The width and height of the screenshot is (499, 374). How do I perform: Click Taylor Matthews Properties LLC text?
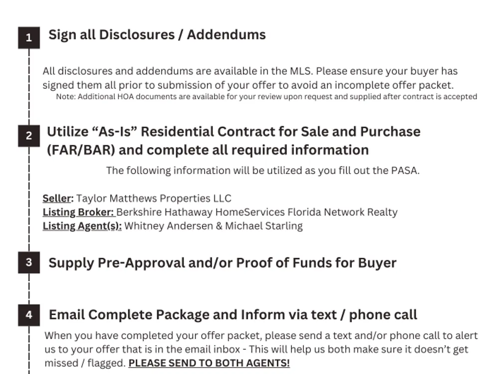coord(154,198)
